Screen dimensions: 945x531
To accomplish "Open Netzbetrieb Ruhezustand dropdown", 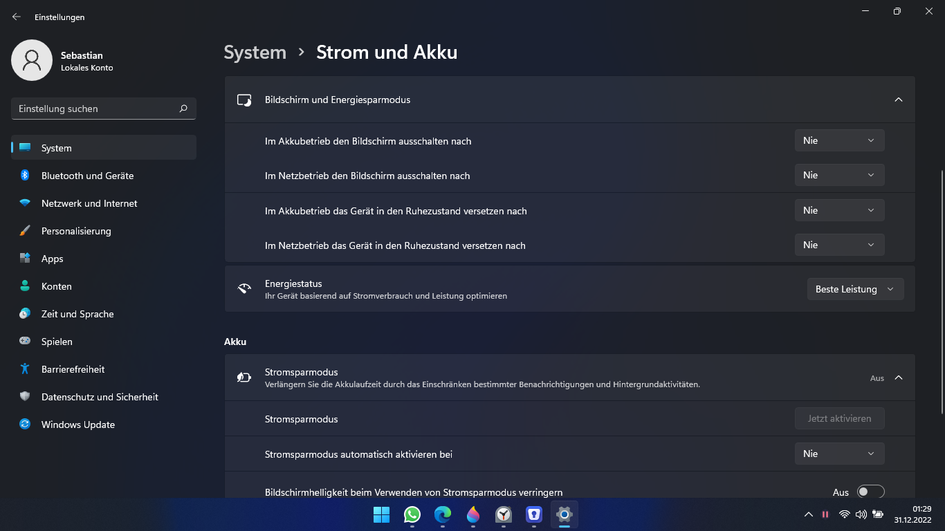I will (x=839, y=245).
